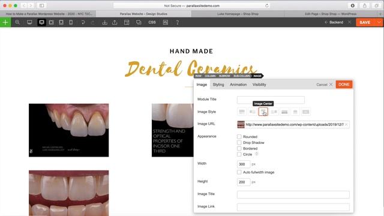
Task: Reload the page in Safari
Action: click(266, 5)
